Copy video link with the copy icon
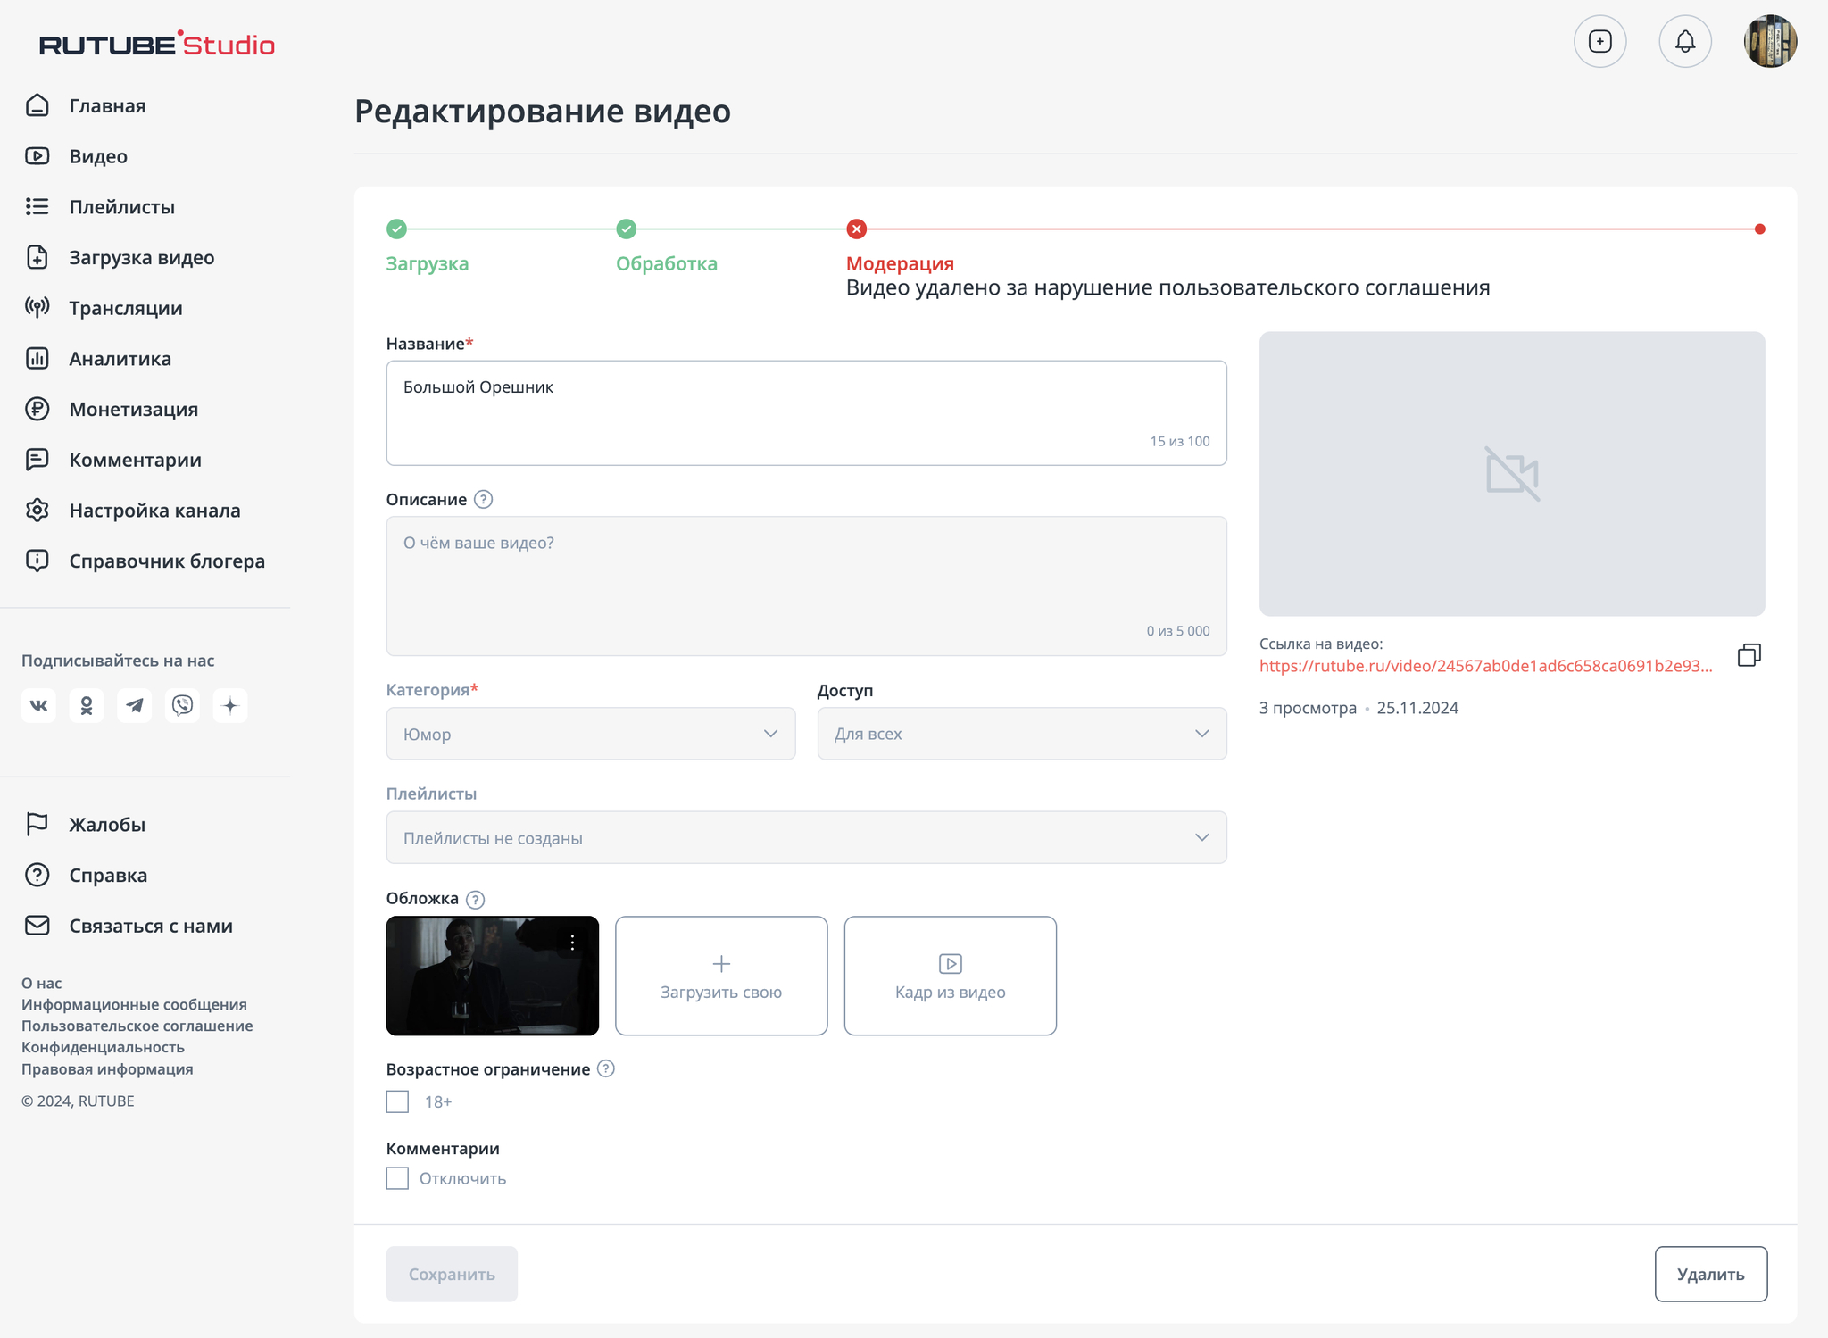 [1749, 655]
